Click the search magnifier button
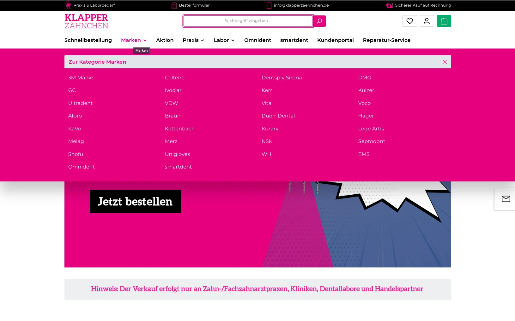Screen dimensions: 515x321 point(319,21)
